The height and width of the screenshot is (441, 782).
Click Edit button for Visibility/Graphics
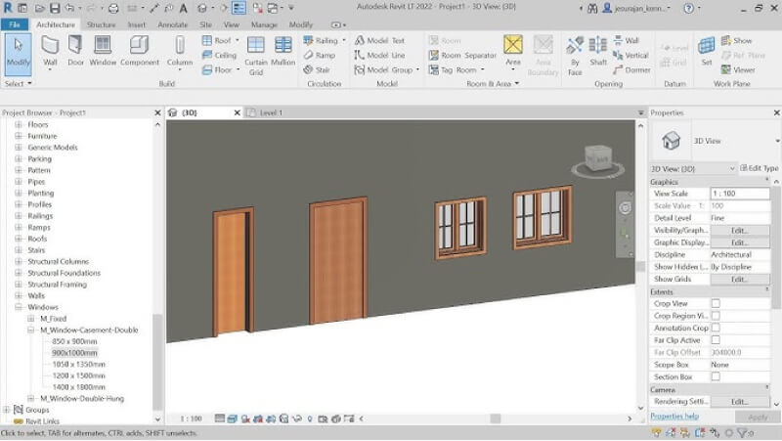pyautogui.click(x=739, y=230)
